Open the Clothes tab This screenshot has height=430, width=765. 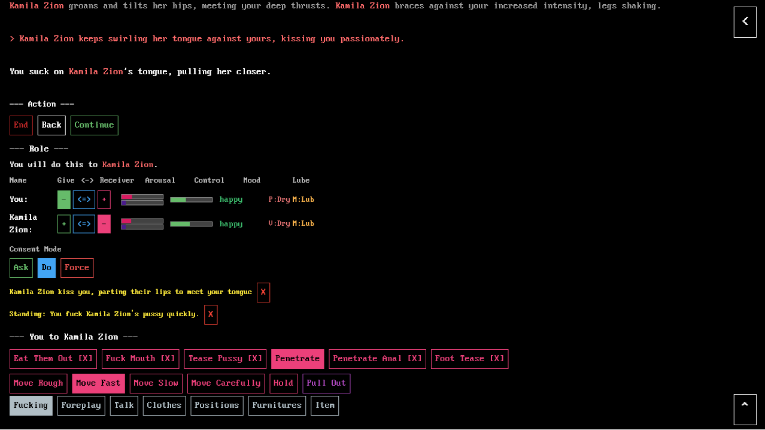point(165,405)
